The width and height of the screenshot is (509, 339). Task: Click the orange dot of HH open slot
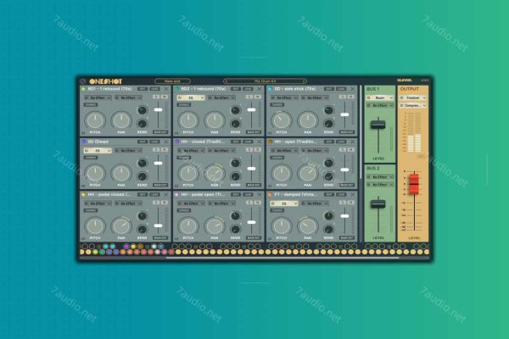[x=270, y=142]
